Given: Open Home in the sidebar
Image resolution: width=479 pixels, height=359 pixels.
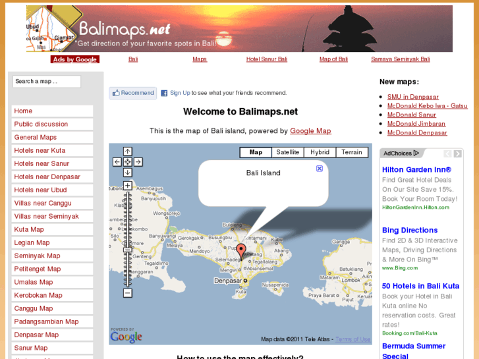Looking at the screenshot, I should pyautogui.click(x=52, y=111).
